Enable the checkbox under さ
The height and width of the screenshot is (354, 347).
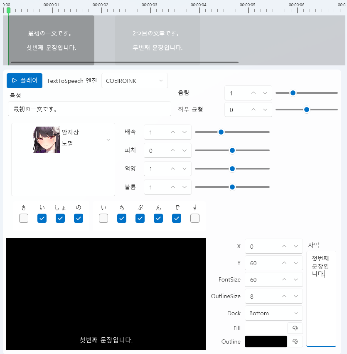coord(24,218)
